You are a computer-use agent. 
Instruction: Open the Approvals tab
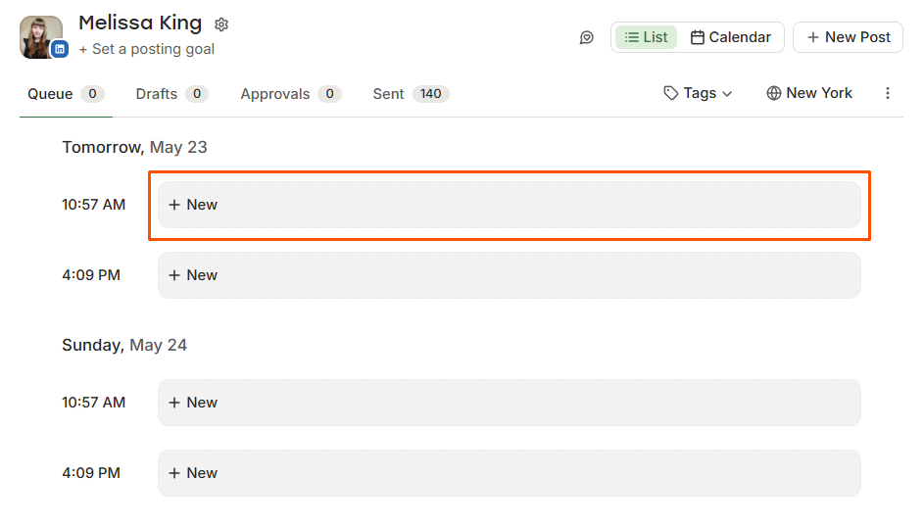click(x=290, y=94)
